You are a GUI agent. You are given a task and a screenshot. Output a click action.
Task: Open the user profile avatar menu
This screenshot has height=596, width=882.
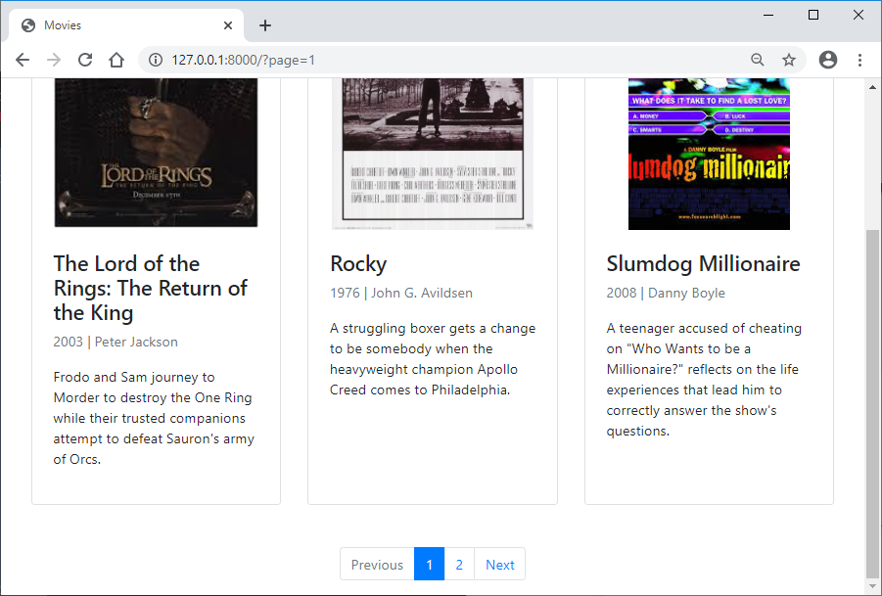(x=828, y=60)
